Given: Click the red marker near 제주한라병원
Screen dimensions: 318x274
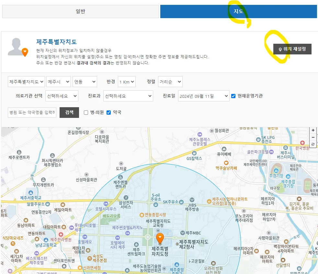Looking at the screenshot, I should point(61,234).
